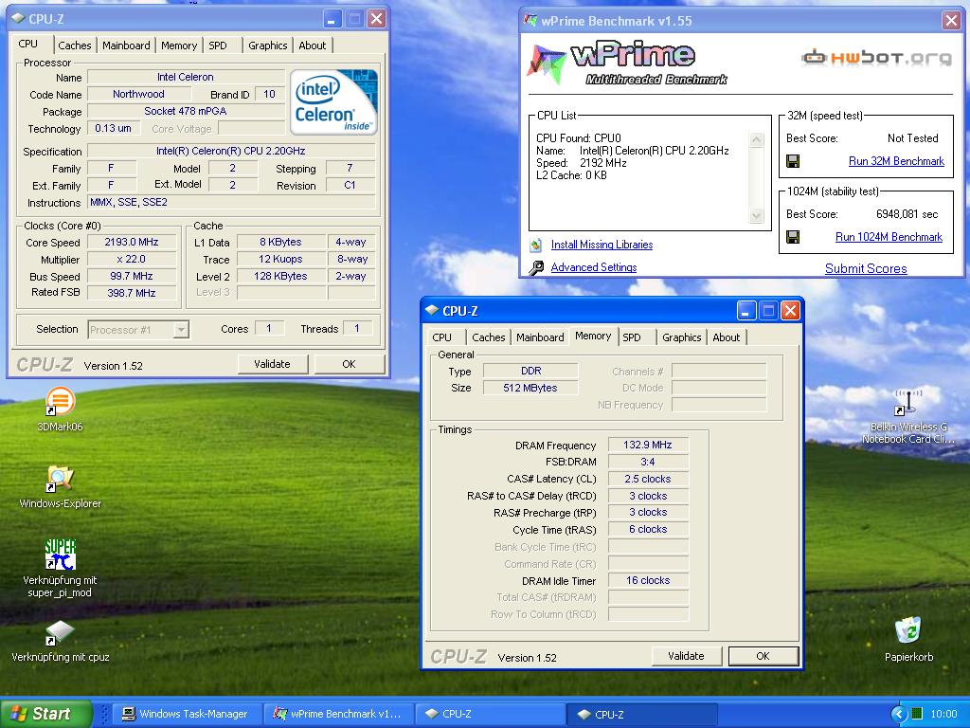Click the Run 1024M Benchmark link
The height and width of the screenshot is (728, 970).
pyautogui.click(x=889, y=236)
